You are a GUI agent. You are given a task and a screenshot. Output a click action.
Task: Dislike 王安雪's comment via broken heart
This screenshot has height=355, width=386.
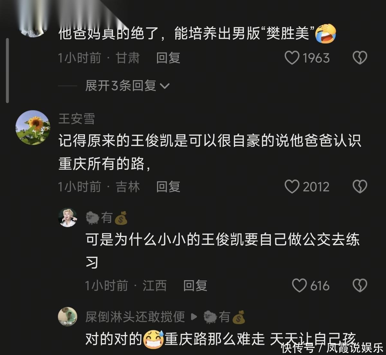coord(360,187)
